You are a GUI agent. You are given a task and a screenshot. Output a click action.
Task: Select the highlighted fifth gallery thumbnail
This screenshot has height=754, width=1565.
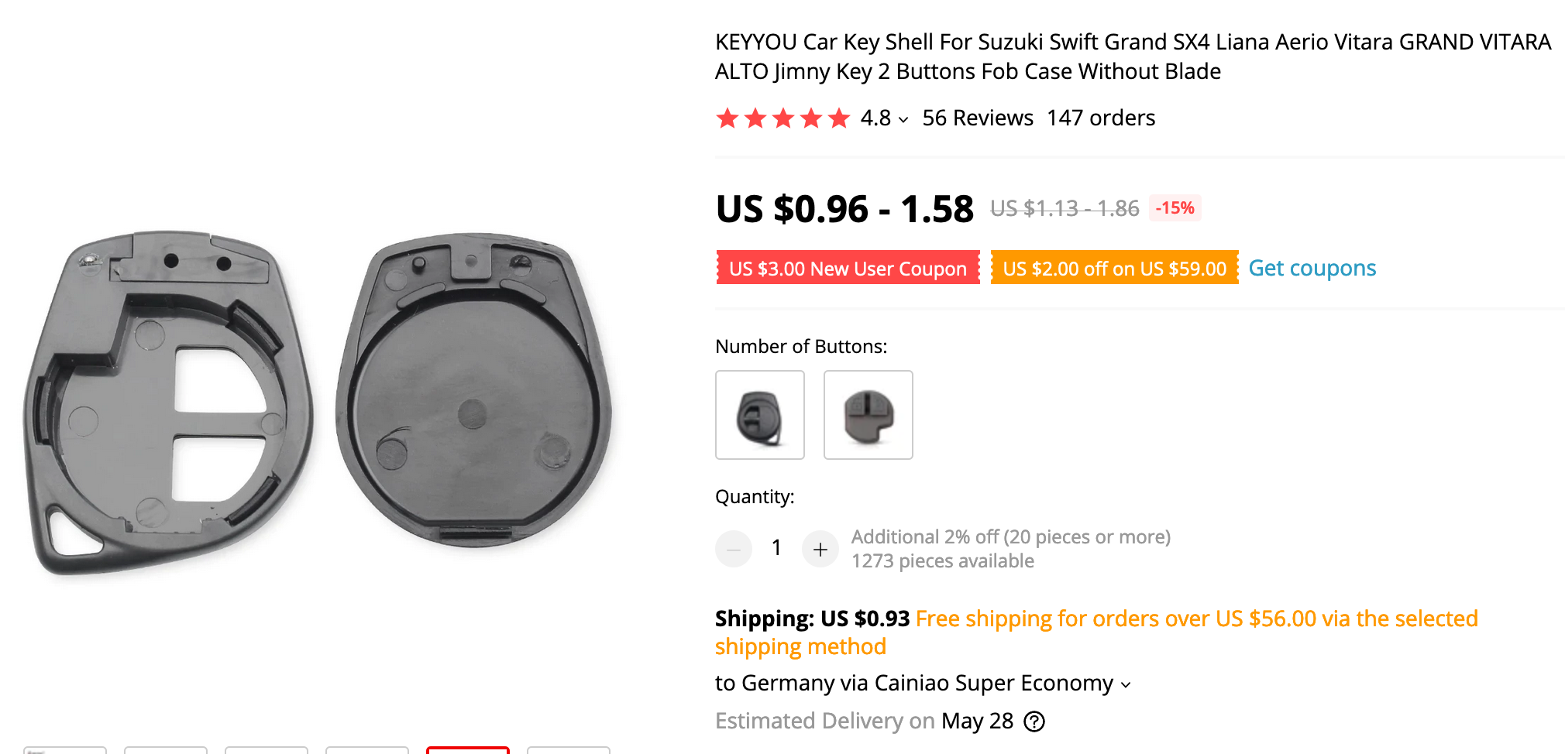[x=468, y=749]
